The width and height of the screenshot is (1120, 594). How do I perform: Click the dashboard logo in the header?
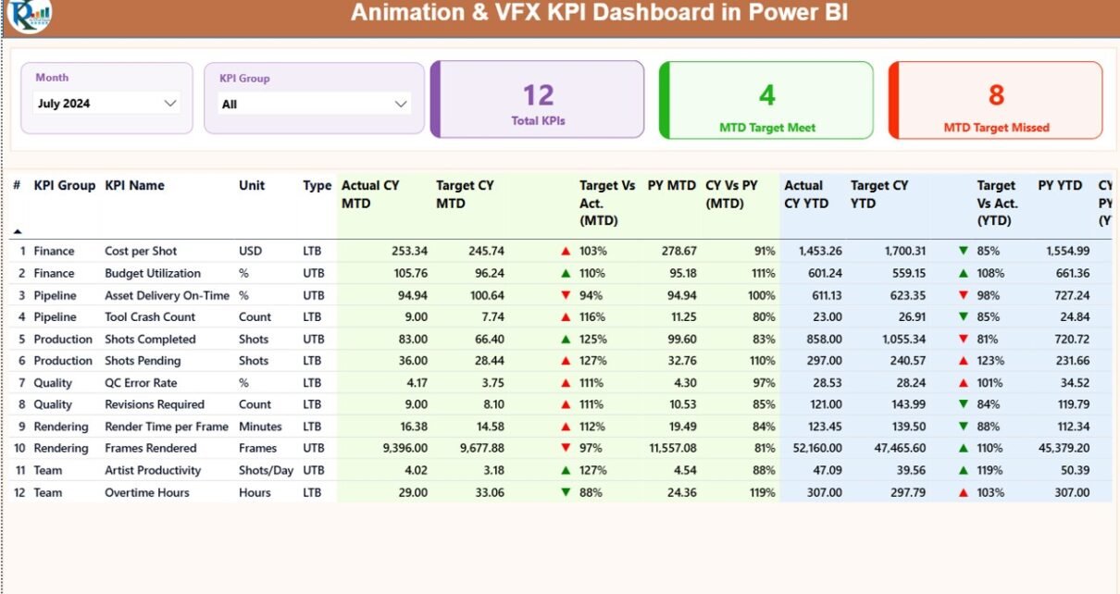[29, 15]
